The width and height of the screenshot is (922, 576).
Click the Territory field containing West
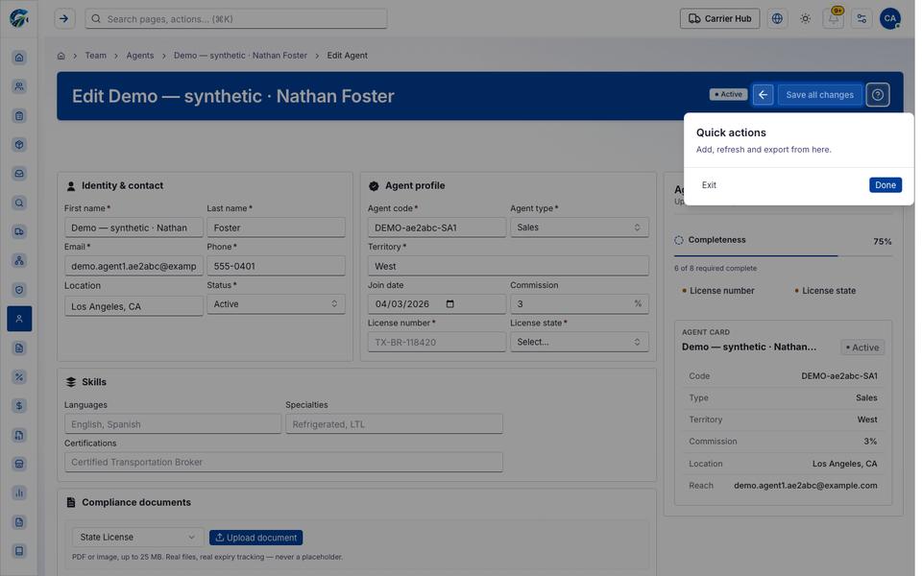pyautogui.click(x=508, y=266)
